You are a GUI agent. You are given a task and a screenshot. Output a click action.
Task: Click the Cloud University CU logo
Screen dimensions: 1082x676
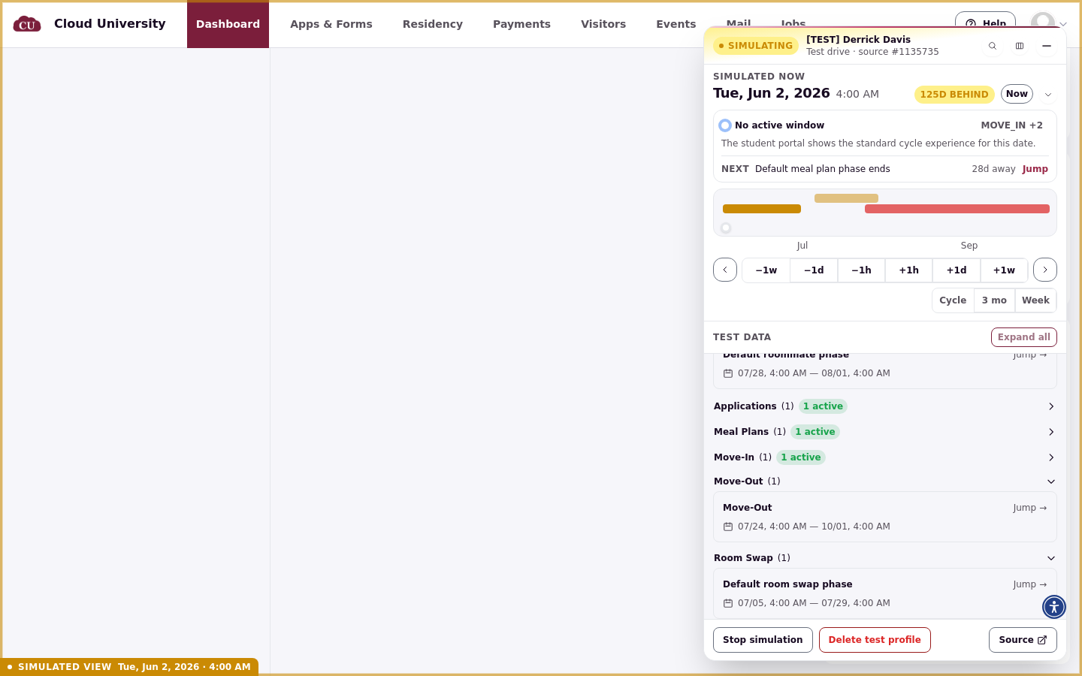pyautogui.click(x=27, y=24)
